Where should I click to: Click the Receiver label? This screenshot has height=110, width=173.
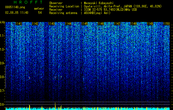pyautogui.click(x=56, y=10)
